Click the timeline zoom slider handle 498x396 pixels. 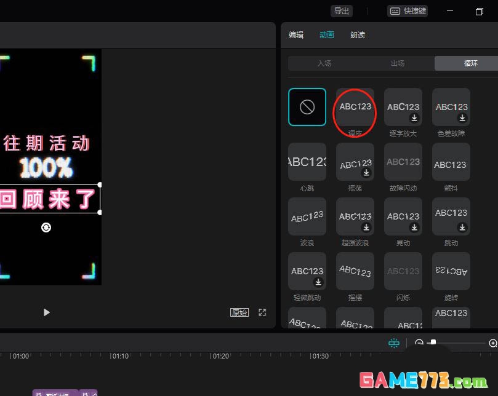(433, 343)
